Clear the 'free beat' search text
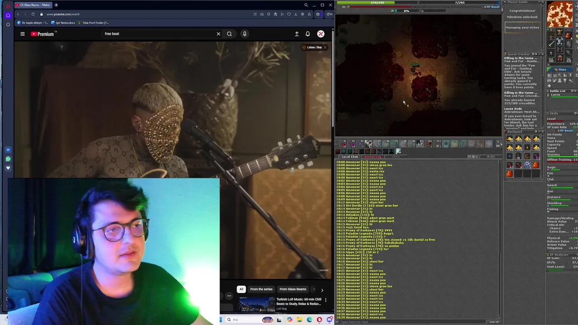Viewport: 578px width, 325px height. click(x=219, y=34)
